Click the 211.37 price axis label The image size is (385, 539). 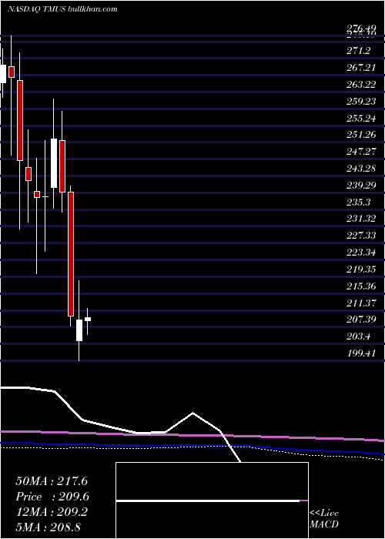(361, 303)
